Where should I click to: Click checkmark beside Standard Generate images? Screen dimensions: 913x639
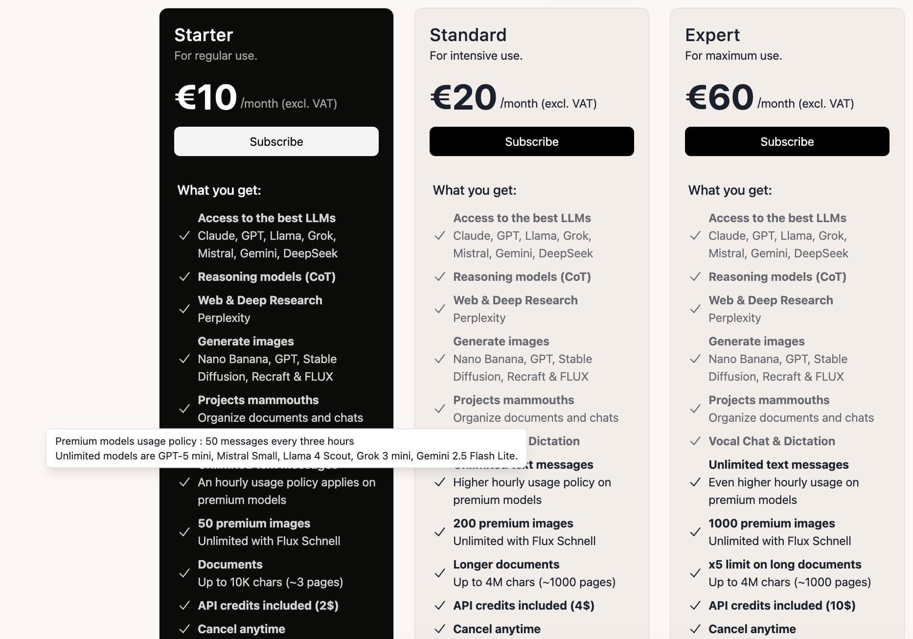440,359
